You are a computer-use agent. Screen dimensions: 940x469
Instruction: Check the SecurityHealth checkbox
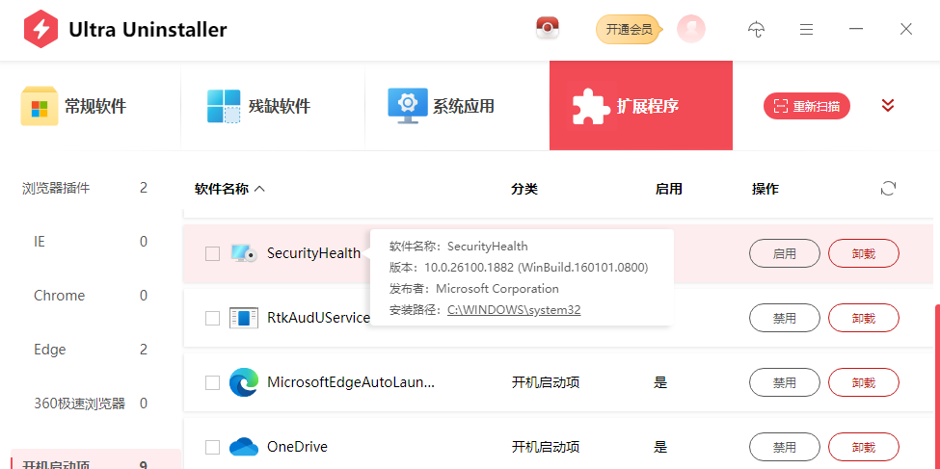pyautogui.click(x=212, y=253)
